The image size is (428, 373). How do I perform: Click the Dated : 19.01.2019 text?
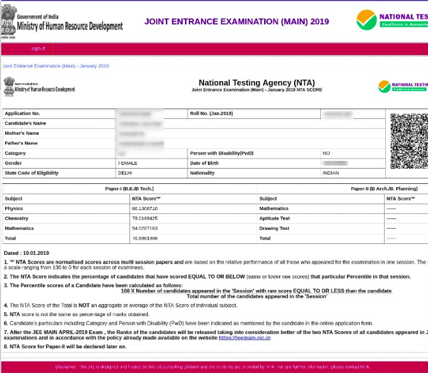click(27, 253)
